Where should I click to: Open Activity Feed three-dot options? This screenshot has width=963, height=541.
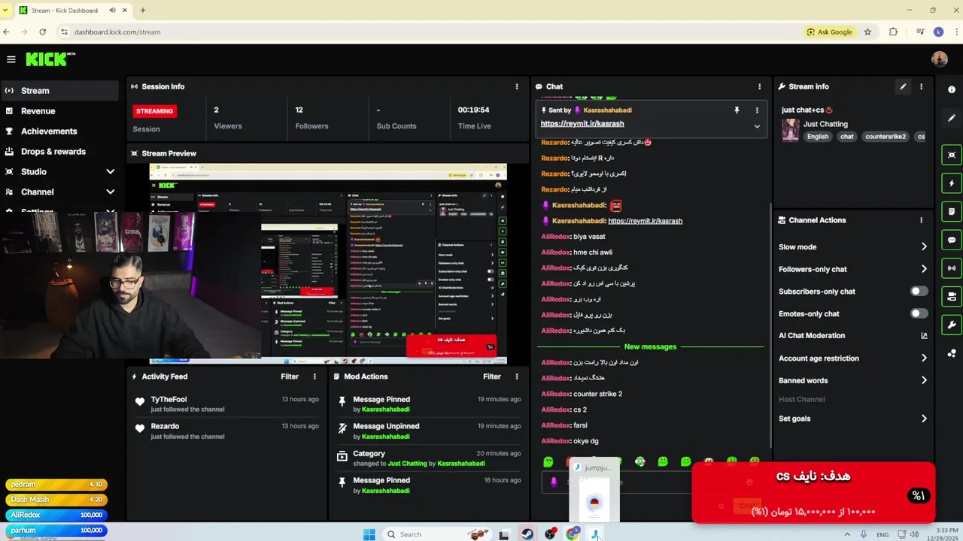click(x=314, y=376)
